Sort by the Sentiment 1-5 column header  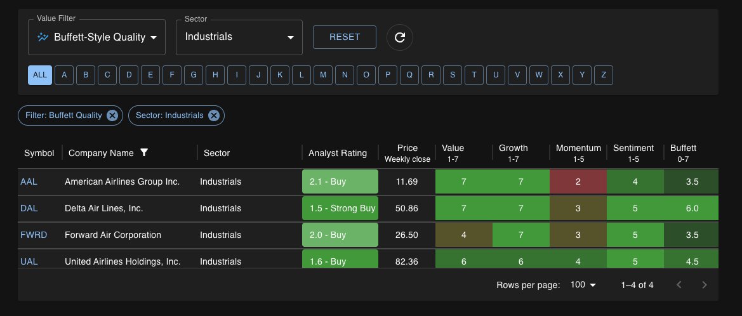[x=633, y=154]
